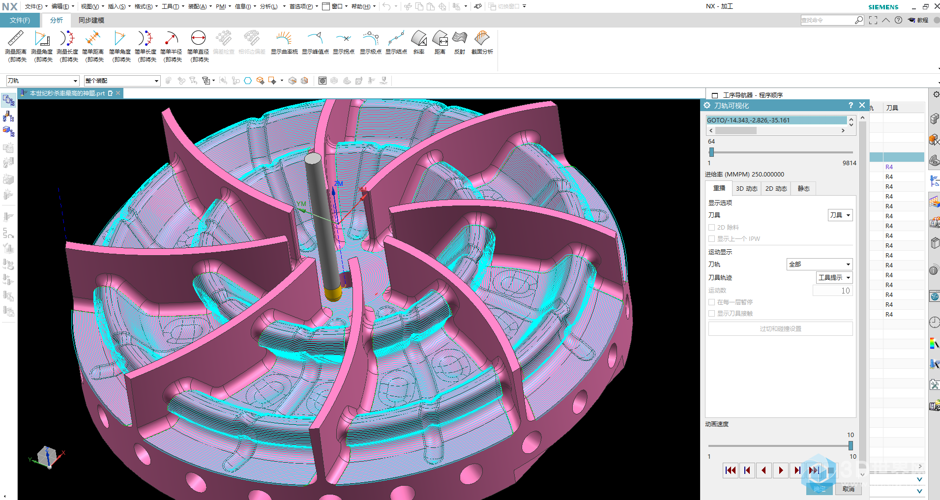Click the dialog help question mark in 刀轨可视化

[851, 105]
